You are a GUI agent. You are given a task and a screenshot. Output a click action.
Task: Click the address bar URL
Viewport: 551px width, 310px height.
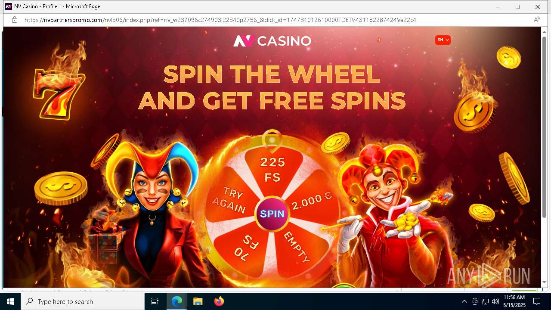(220, 20)
